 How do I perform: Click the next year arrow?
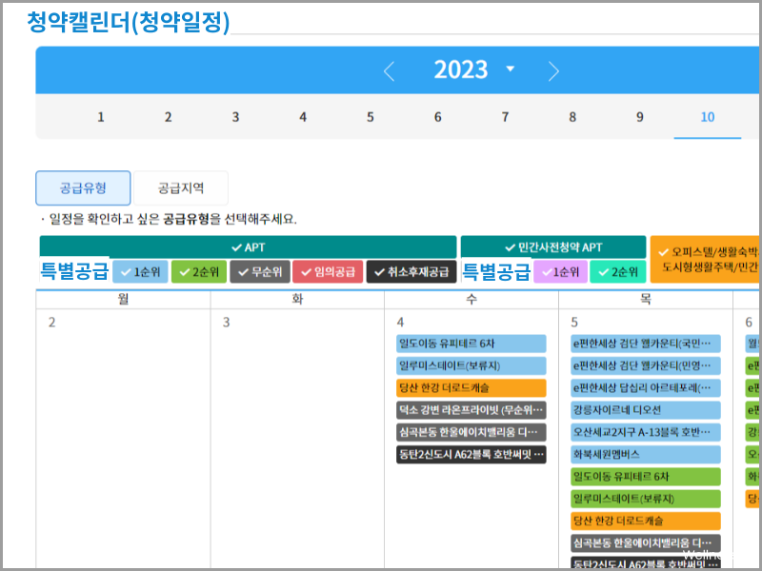[x=554, y=70]
